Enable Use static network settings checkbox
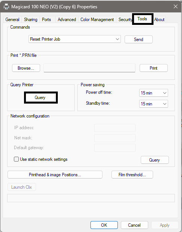Screen dimensions: 182x232 coord(17,159)
